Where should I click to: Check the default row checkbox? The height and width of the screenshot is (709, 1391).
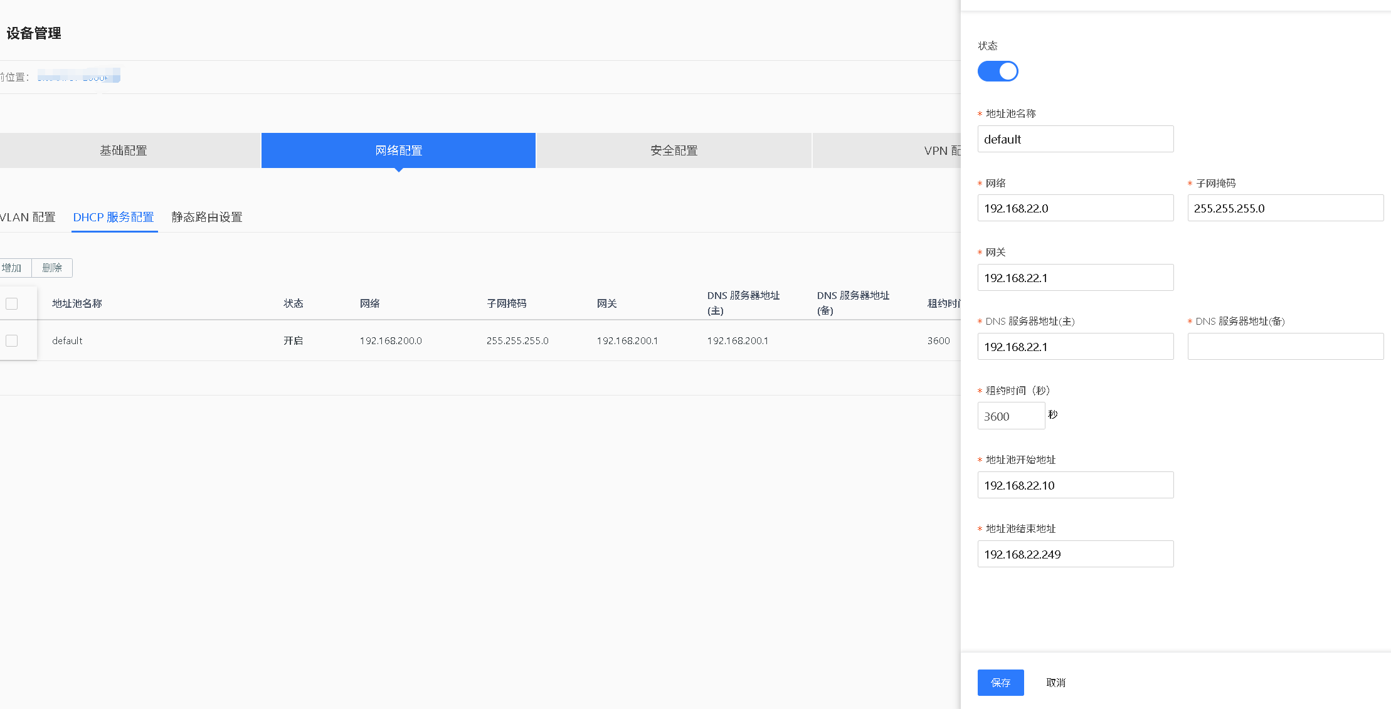tap(12, 341)
